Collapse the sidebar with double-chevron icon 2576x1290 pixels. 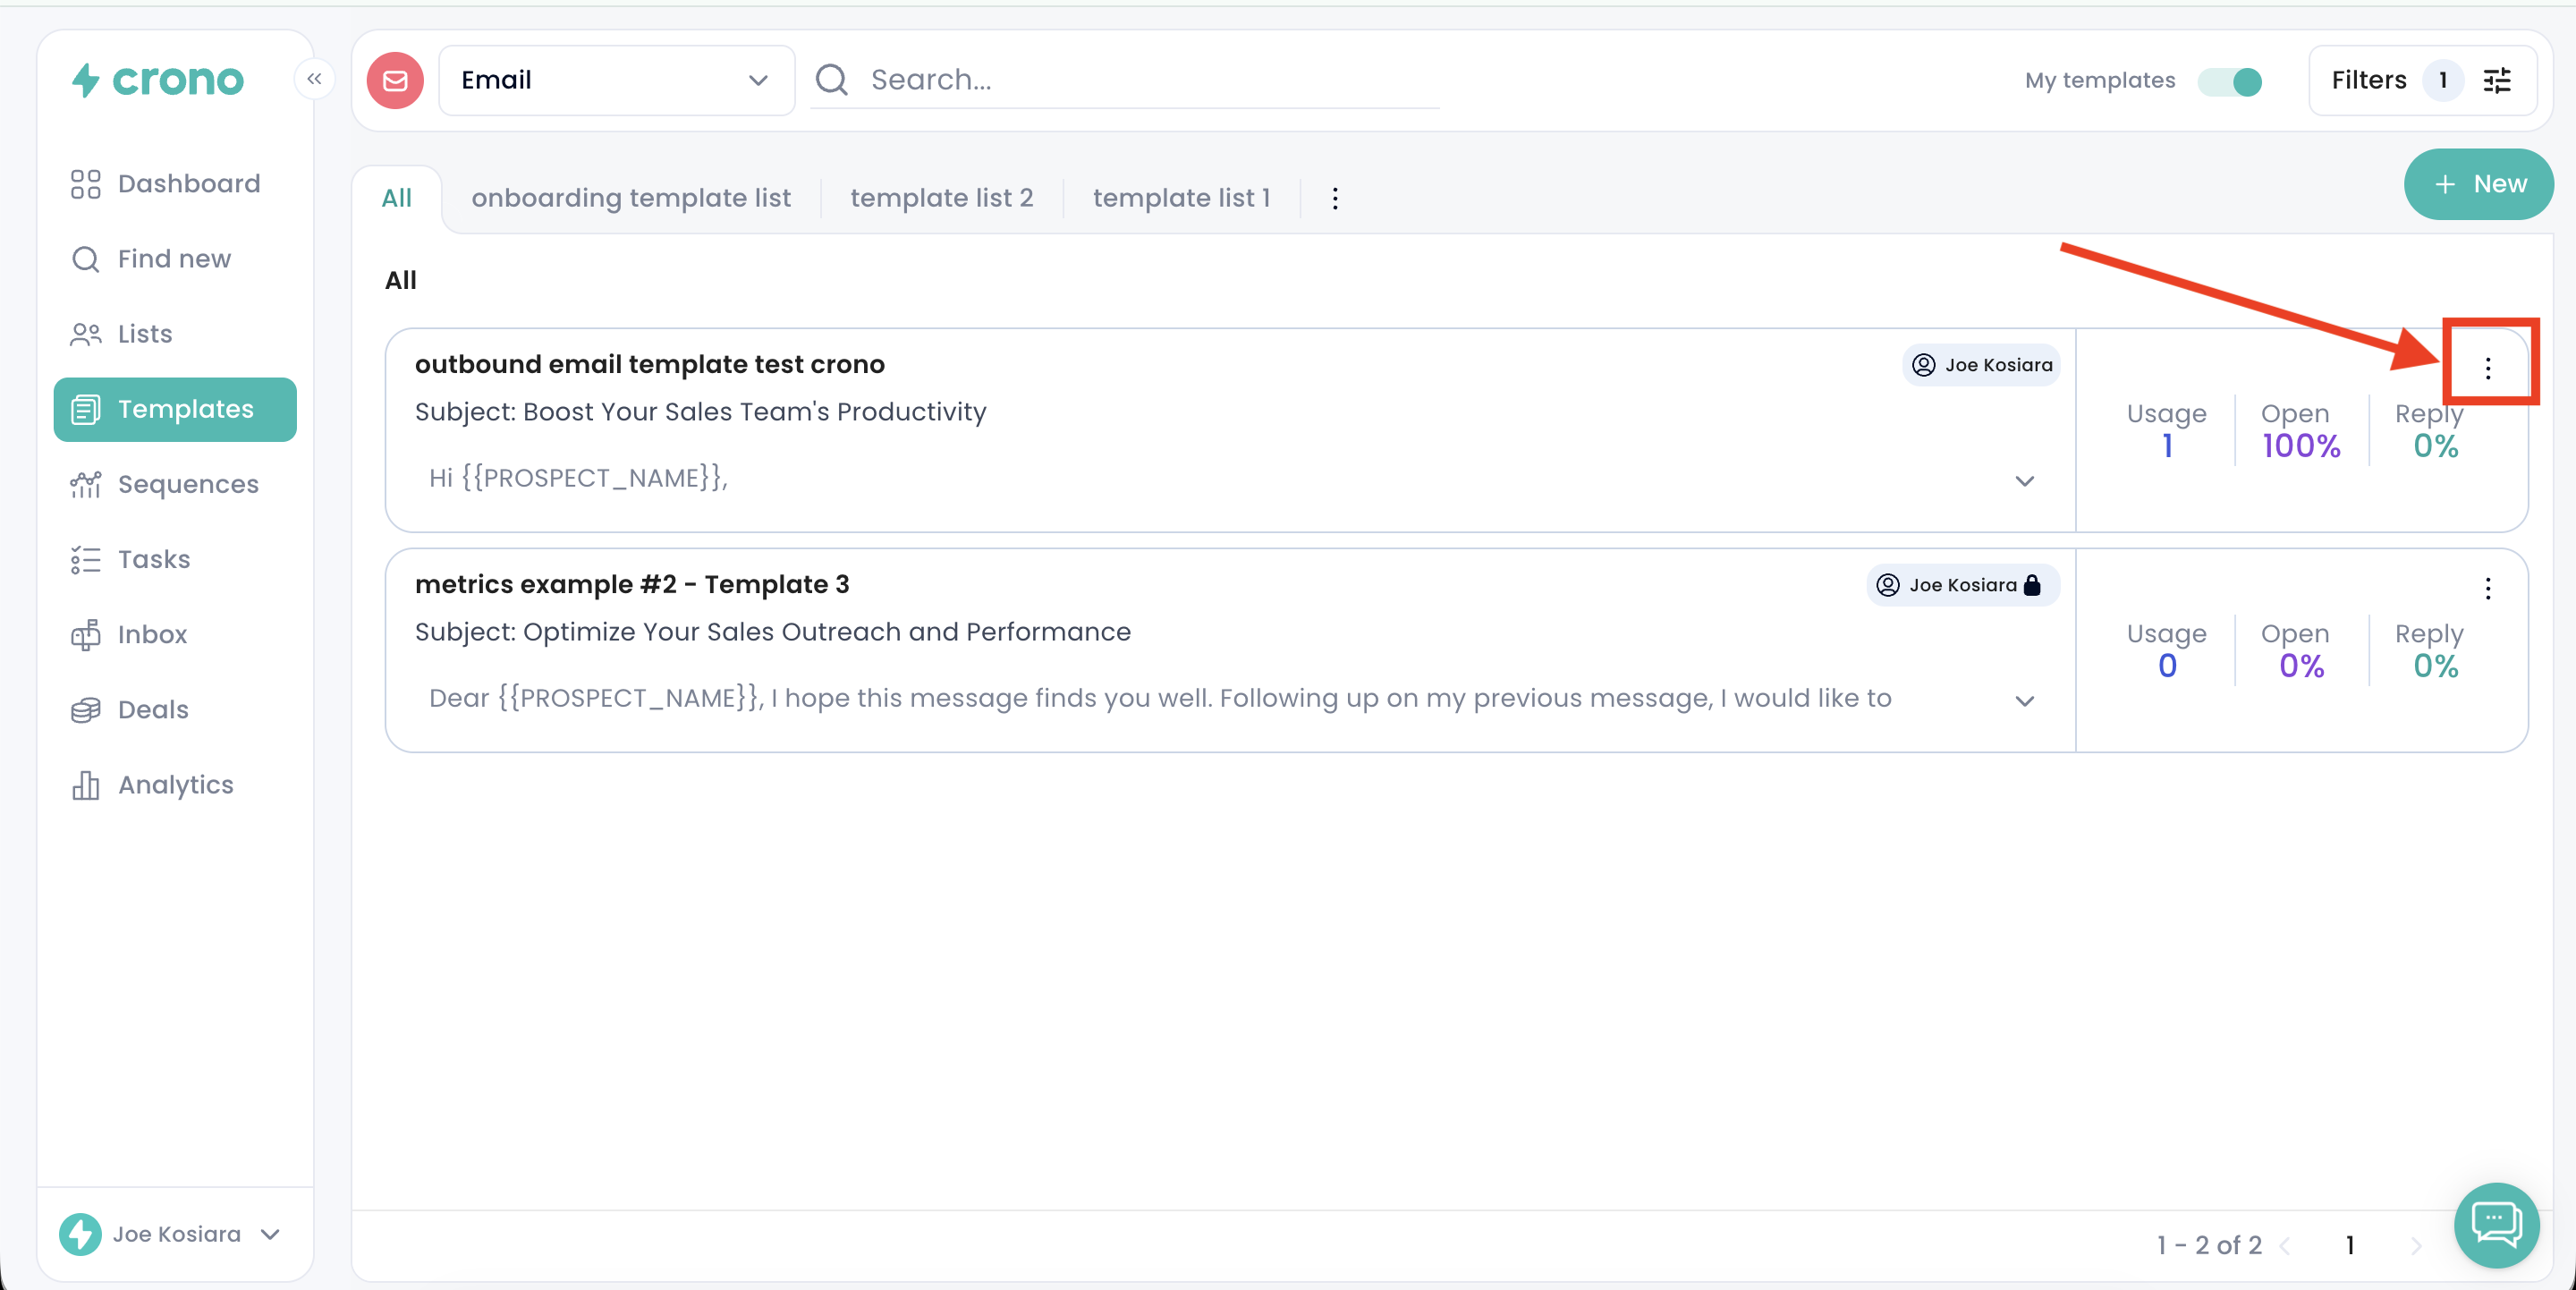314,79
